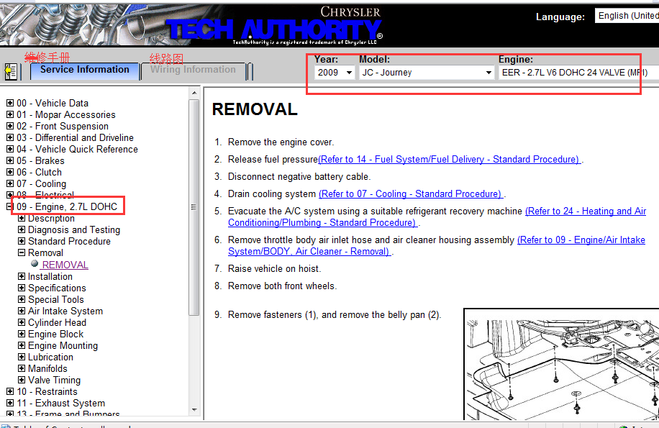Expand the 11 - Exhaust System node
This screenshot has width=659, height=428.
click(x=10, y=403)
